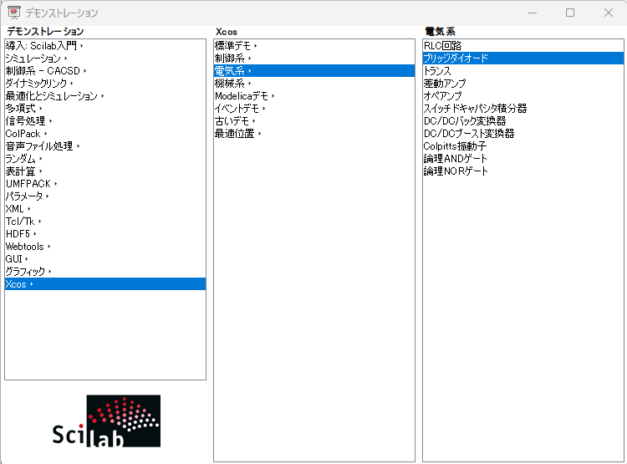Minimize the デモンストレーション window
627x464 pixels.
coord(533,13)
